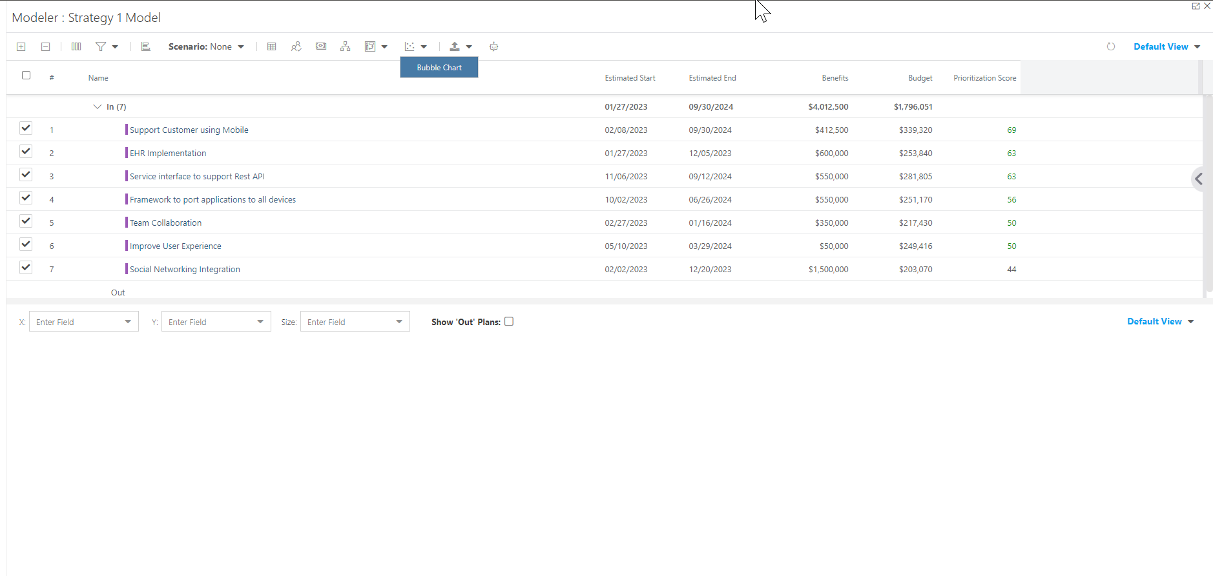The height and width of the screenshot is (576, 1213).
Task: Open the Scenario: None dropdown
Action: coord(206,46)
